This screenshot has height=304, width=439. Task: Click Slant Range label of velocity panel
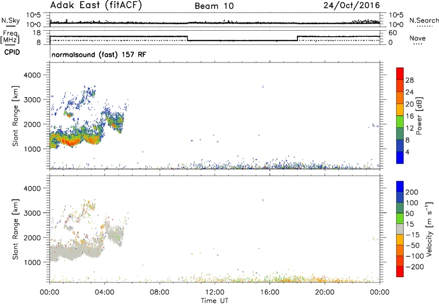tap(15, 229)
